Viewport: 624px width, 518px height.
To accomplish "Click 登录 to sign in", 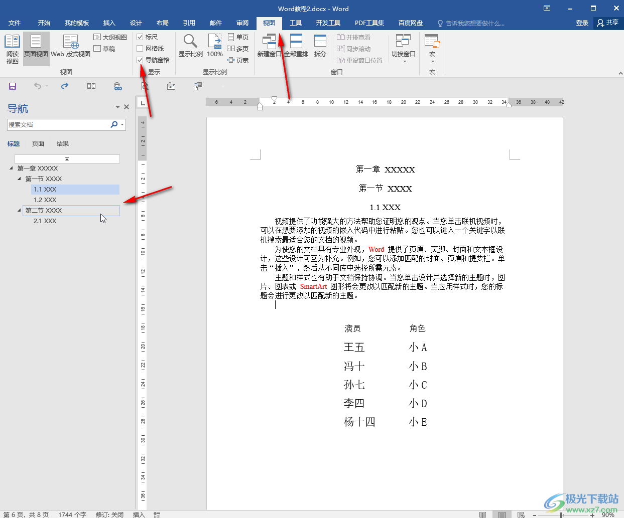I will coord(582,23).
